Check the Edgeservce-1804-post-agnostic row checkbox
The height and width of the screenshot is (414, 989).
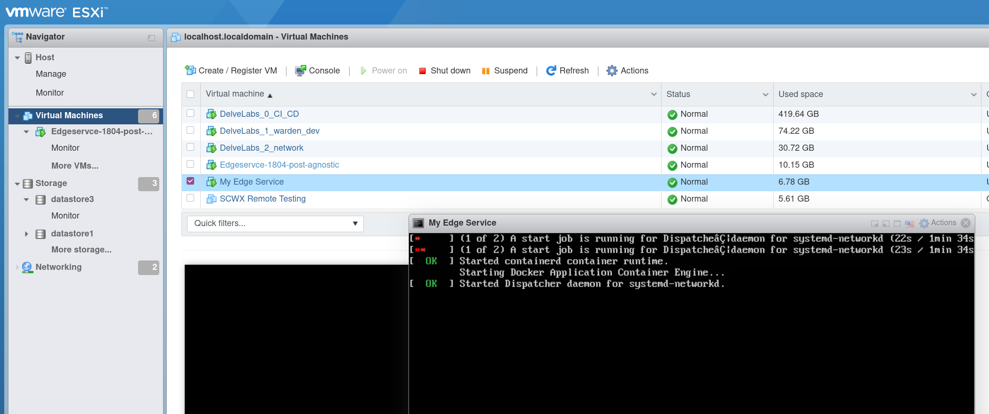click(x=190, y=164)
